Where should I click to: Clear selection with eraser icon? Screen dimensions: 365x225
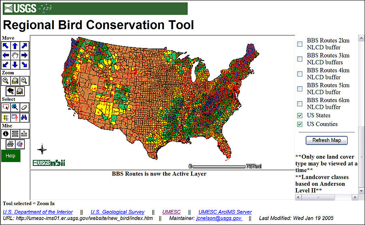tap(24, 107)
